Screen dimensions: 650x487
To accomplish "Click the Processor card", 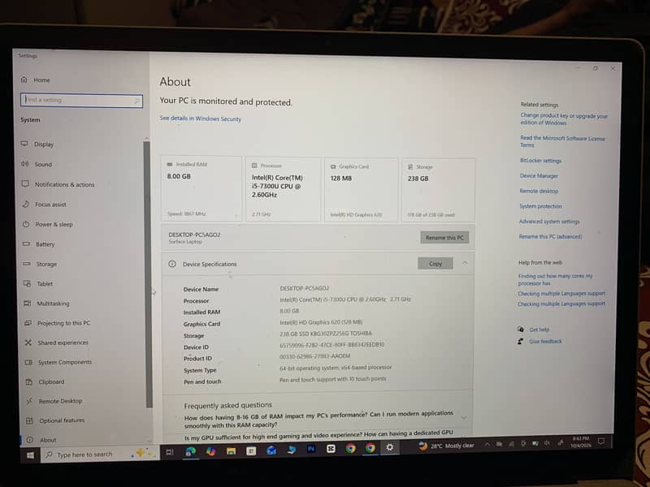I will pos(283,189).
